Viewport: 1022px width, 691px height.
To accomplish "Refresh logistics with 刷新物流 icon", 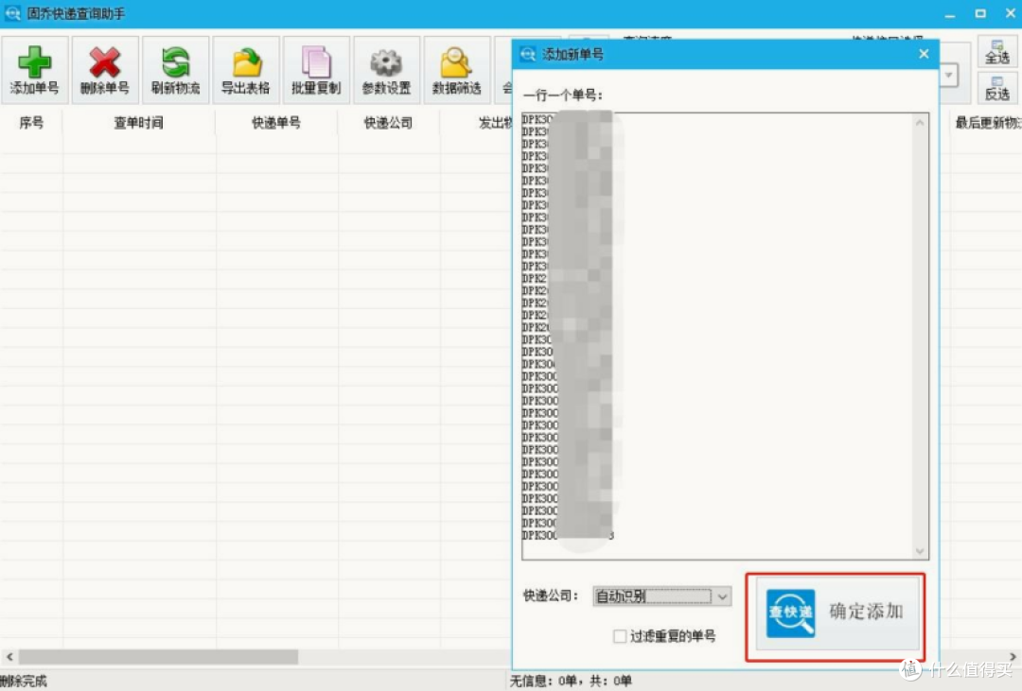I will point(175,70).
